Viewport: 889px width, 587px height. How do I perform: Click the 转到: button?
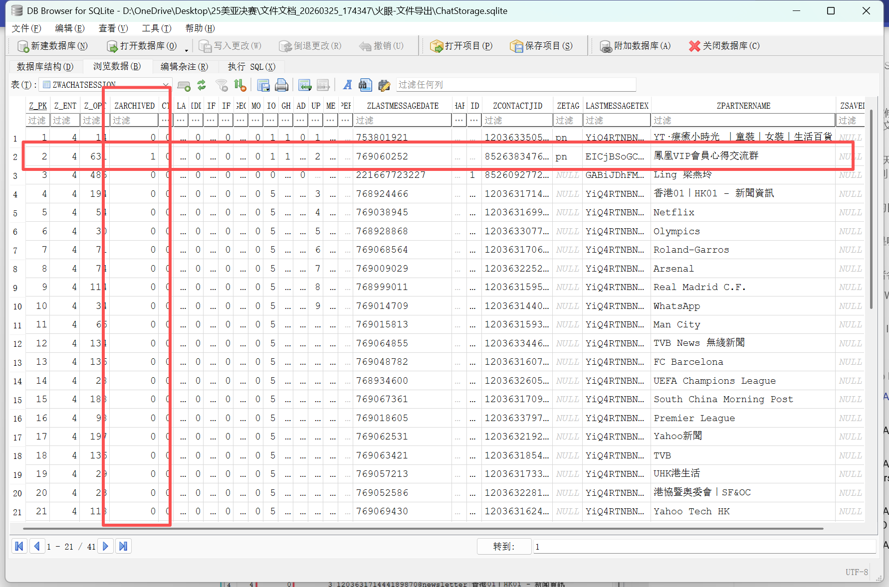pos(504,547)
